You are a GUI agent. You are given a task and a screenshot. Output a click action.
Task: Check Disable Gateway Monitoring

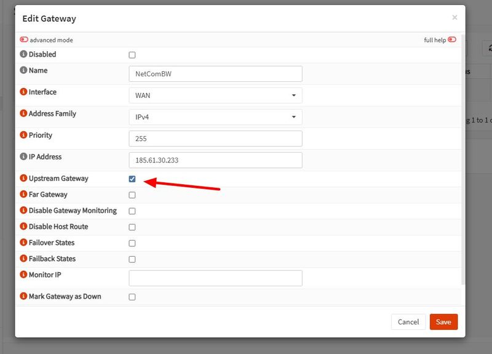pos(132,211)
